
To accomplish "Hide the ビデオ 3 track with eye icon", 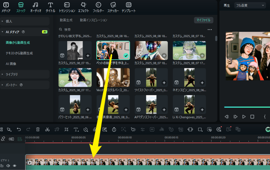I will (15, 166).
